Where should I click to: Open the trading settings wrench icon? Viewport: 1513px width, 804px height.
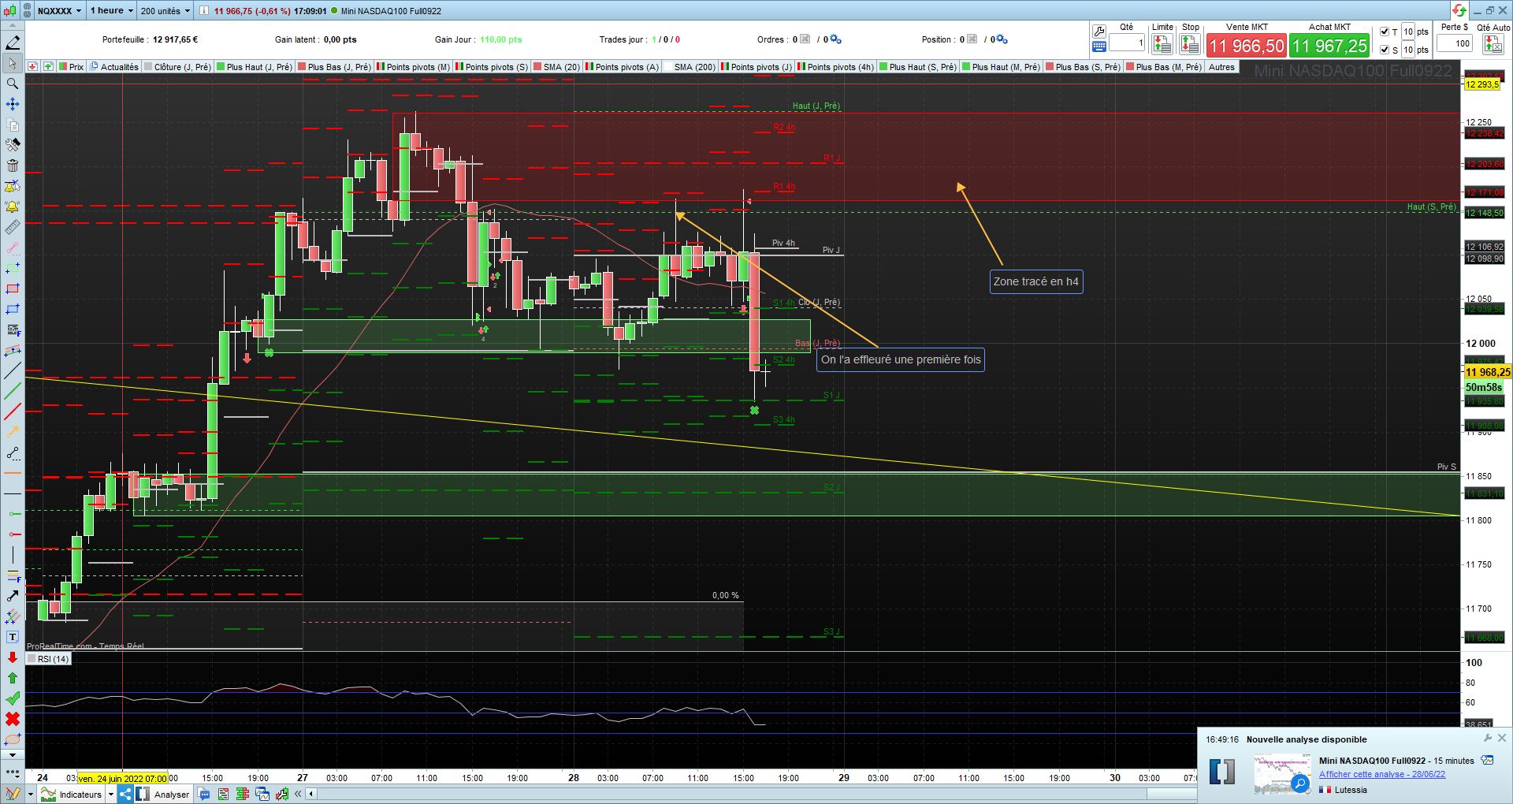pyautogui.click(x=1099, y=32)
